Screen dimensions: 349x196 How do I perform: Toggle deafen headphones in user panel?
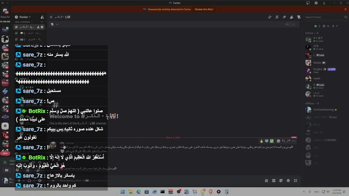point(29,180)
